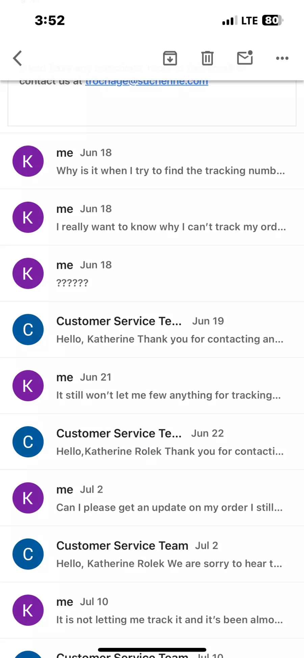Open Customer Service Team reply from Jul 2
The height and width of the screenshot is (658, 304).
(152, 554)
